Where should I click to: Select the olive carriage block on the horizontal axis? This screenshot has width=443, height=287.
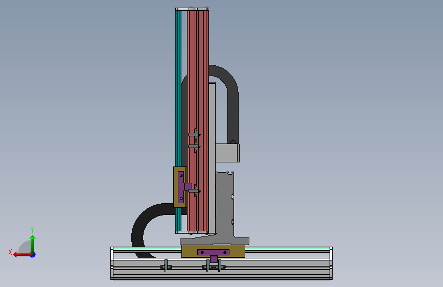click(x=189, y=251)
